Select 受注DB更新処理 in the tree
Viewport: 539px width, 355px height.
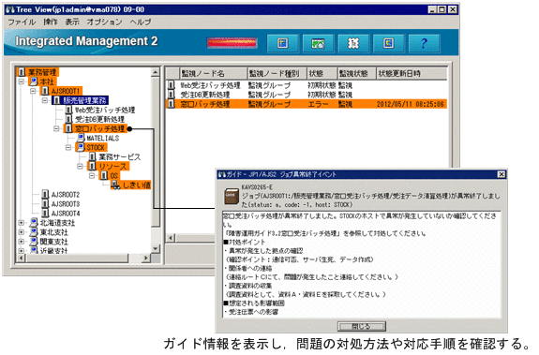99,119
